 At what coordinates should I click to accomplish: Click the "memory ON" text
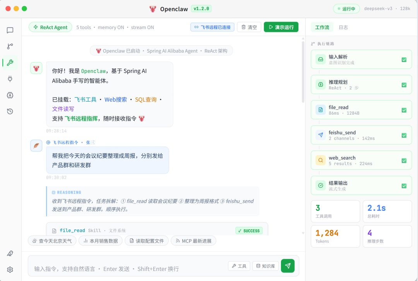coord(111,27)
